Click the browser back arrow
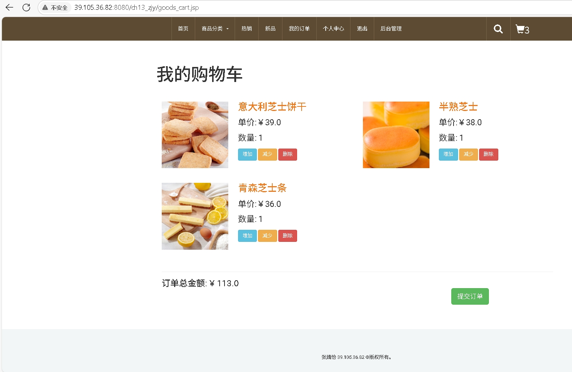 click(x=9, y=8)
